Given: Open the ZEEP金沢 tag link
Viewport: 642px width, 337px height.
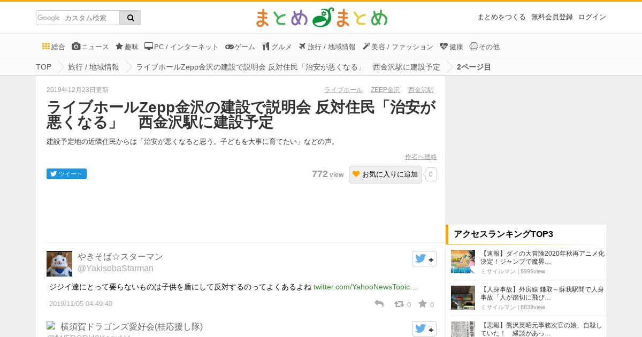Looking at the screenshot, I should [385, 90].
